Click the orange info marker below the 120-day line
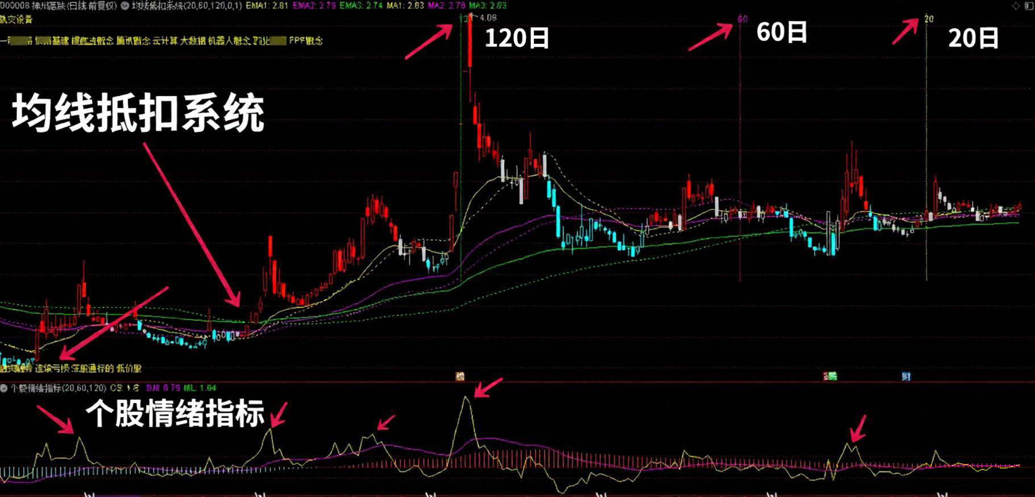Viewport: 1035px width, 497px height. tap(460, 376)
